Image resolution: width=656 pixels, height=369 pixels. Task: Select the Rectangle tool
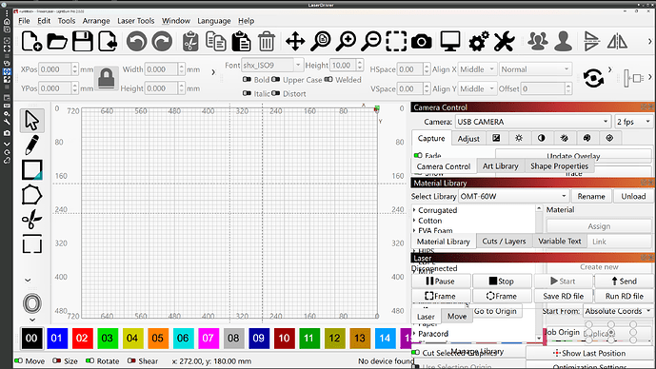(x=31, y=170)
